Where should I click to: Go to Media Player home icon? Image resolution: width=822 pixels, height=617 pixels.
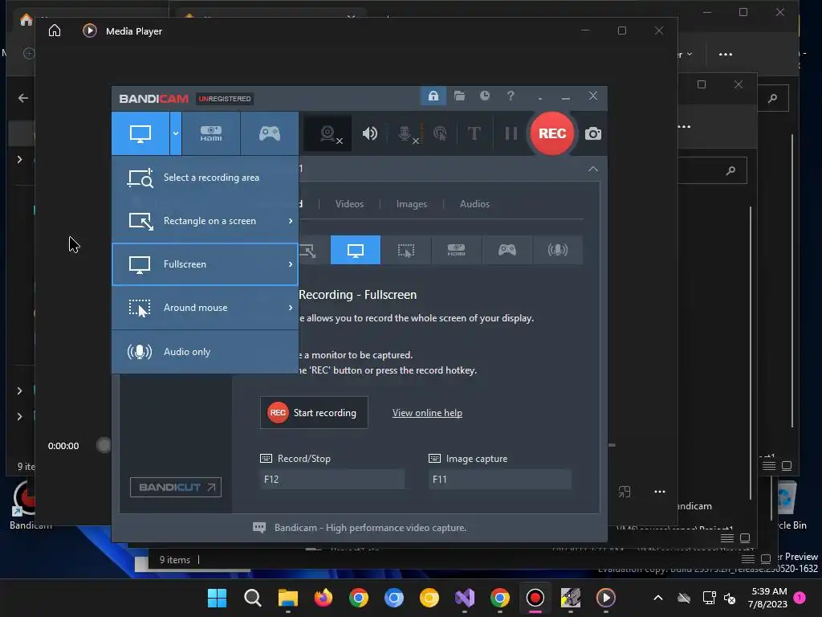pyautogui.click(x=55, y=31)
